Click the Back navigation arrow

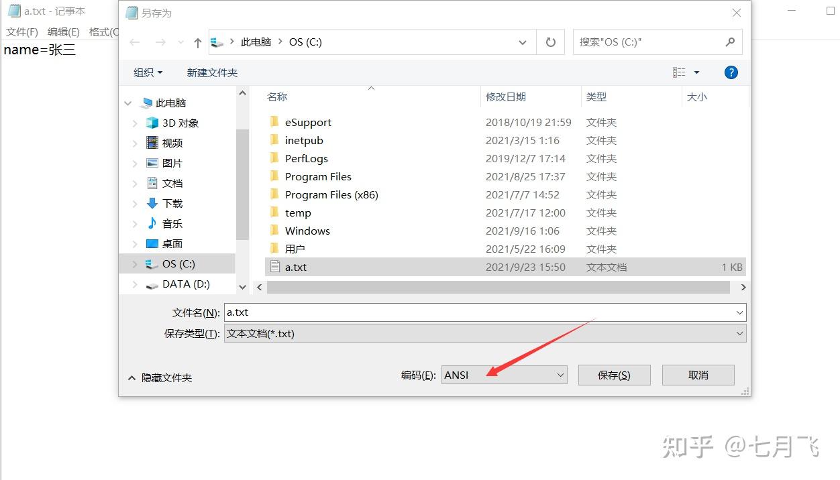(x=134, y=42)
